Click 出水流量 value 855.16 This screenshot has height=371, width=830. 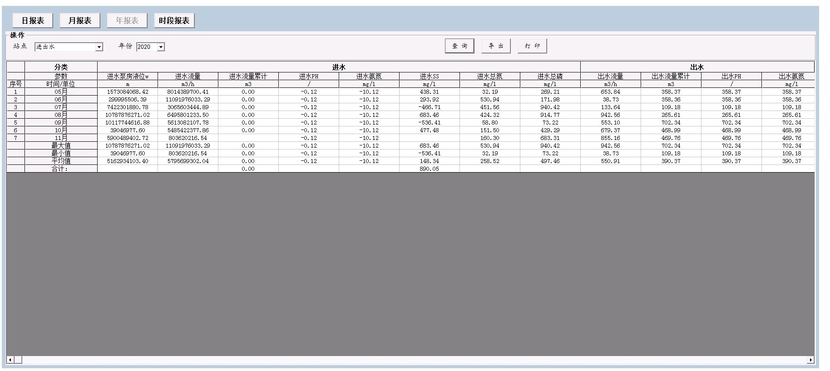click(611, 138)
